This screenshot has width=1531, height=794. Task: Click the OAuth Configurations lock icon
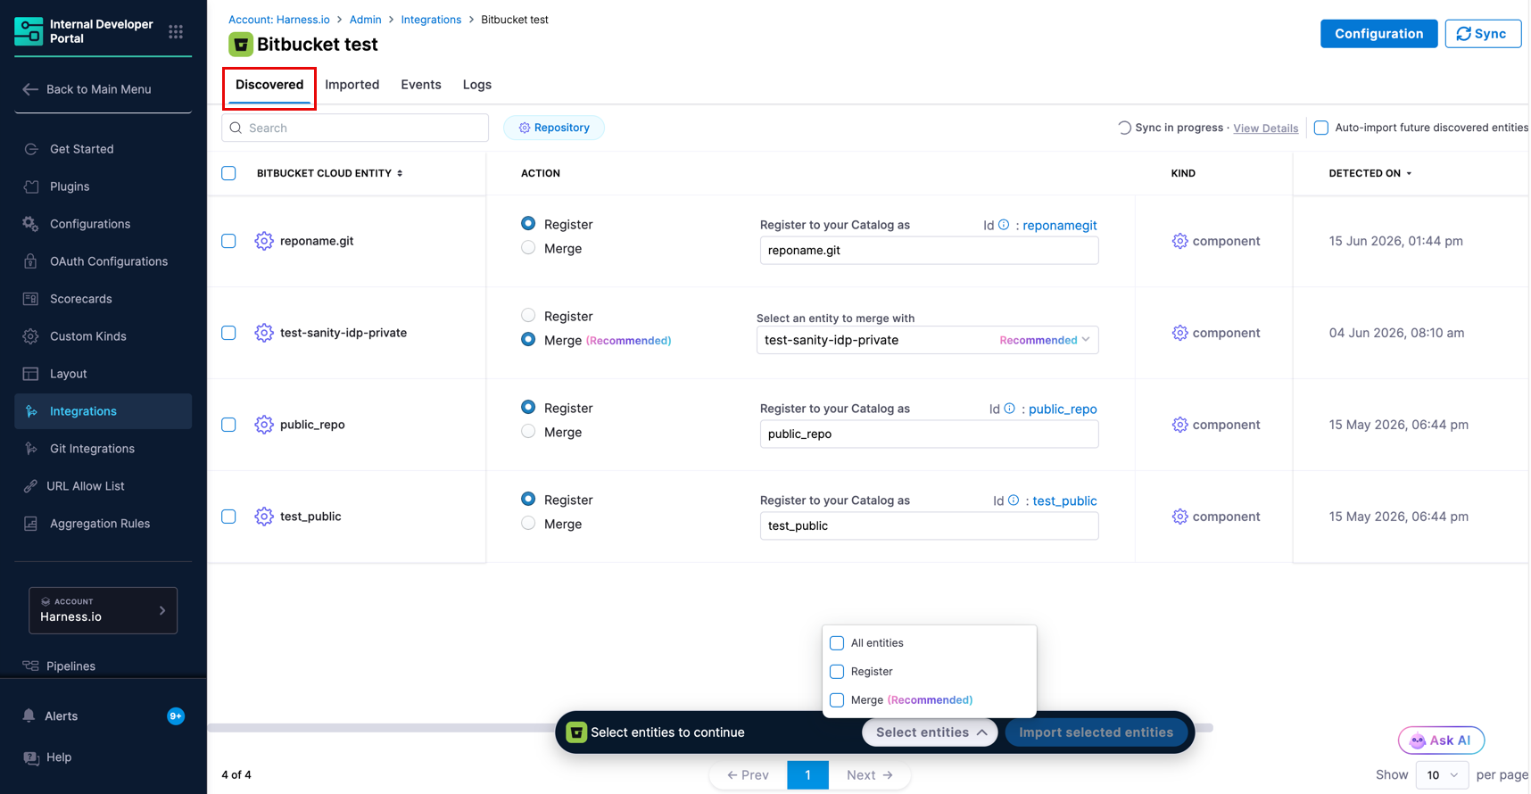tap(31, 261)
